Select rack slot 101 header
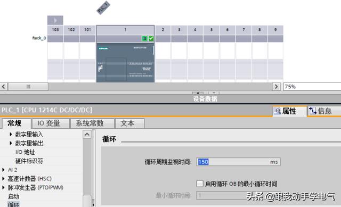Viewport: 341px width, 207px height. (87, 30)
